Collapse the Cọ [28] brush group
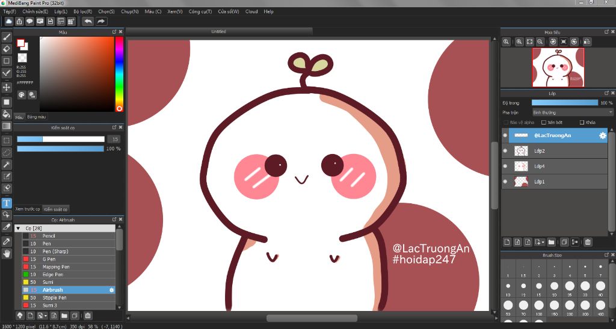This screenshot has height=329, width=616. click(x=18, y=228)
